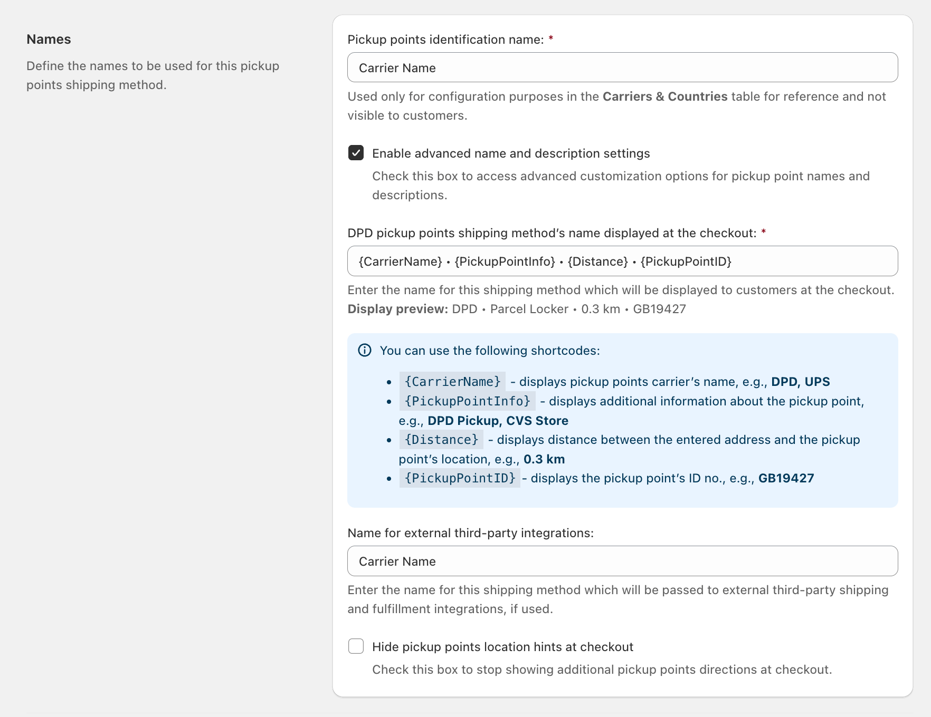
Task: Click the GB19427 example ID in shortcodes list
Action: [x=786, y=478]
